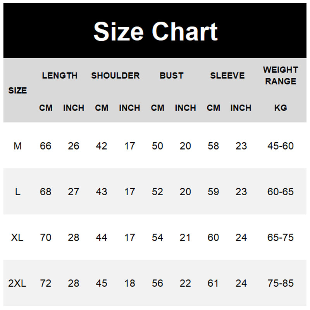Select the L size row label

click(17, 192)
